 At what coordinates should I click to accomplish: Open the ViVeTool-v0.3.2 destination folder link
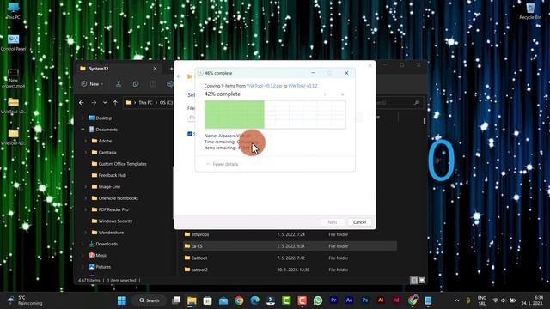302,86
